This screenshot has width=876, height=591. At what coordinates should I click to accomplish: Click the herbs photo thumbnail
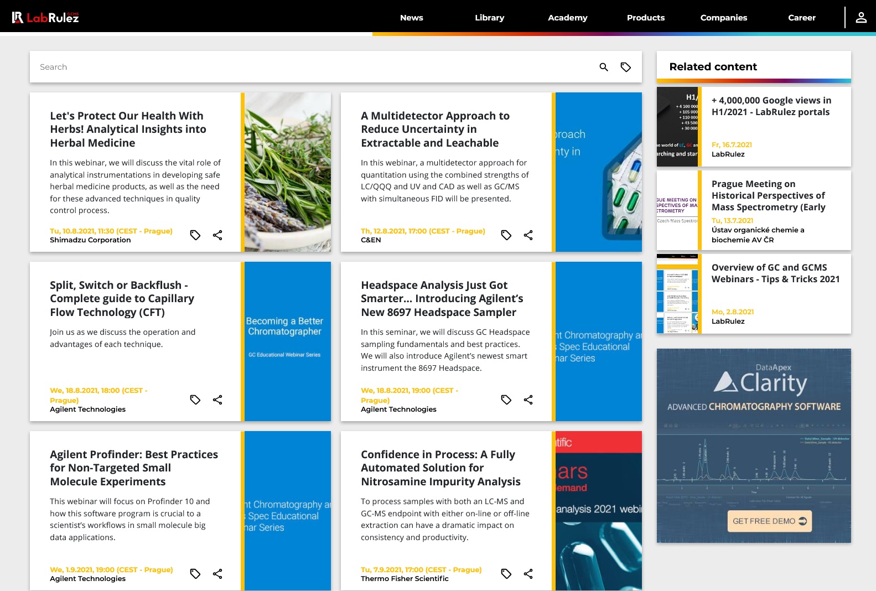(x=288, y=172)
